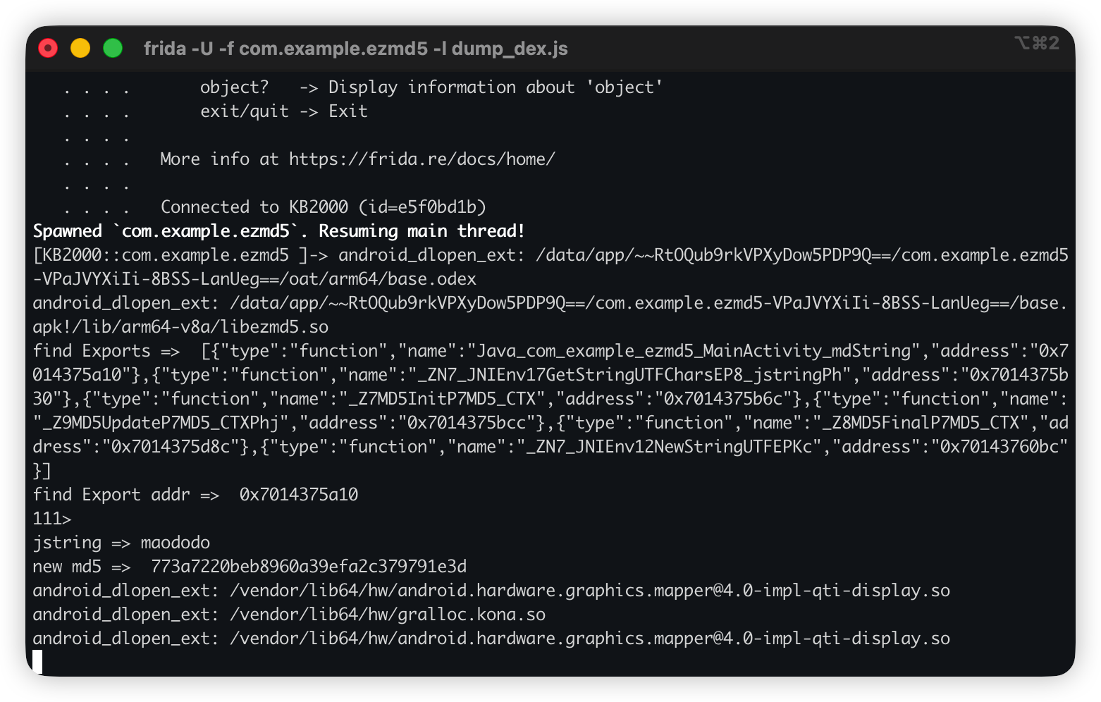Click the jstring value 'maododo'
Screen dimensions: 1101x702
(176, 543)
